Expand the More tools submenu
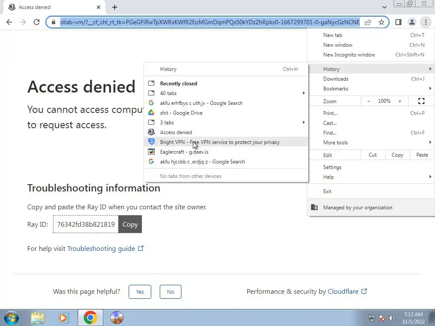Viewport: 435px width, 326px height. click(x=370, y=143)
